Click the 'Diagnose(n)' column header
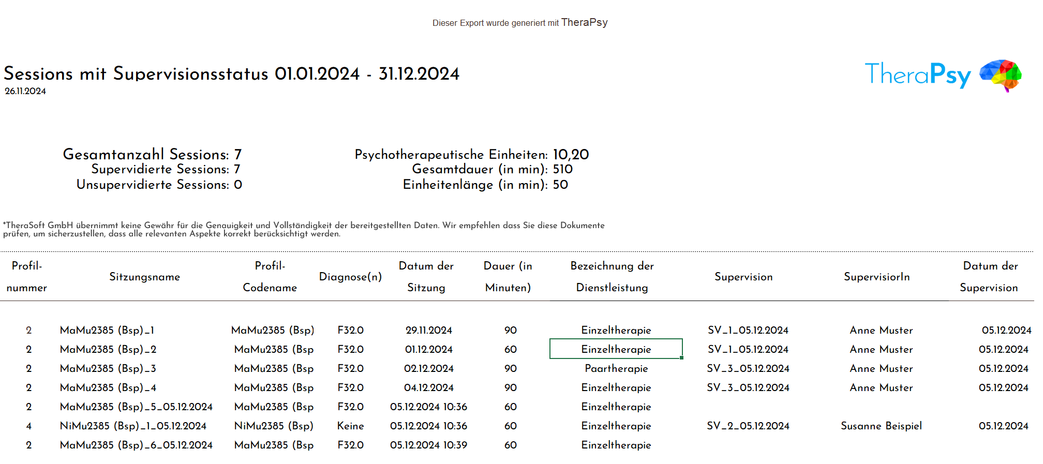 coord(351,277)
